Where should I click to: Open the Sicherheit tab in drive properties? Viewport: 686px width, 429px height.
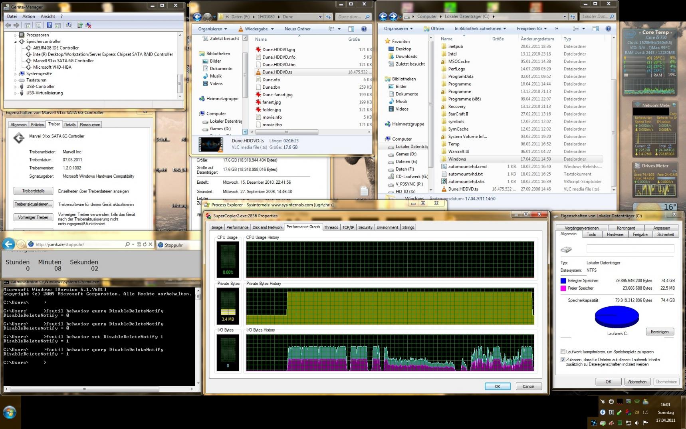point(665,234)
